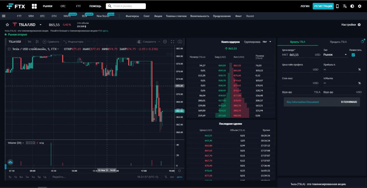Open the FTT top menu item
The width and height of the screenshot is (367, 188).
point(78,6)
